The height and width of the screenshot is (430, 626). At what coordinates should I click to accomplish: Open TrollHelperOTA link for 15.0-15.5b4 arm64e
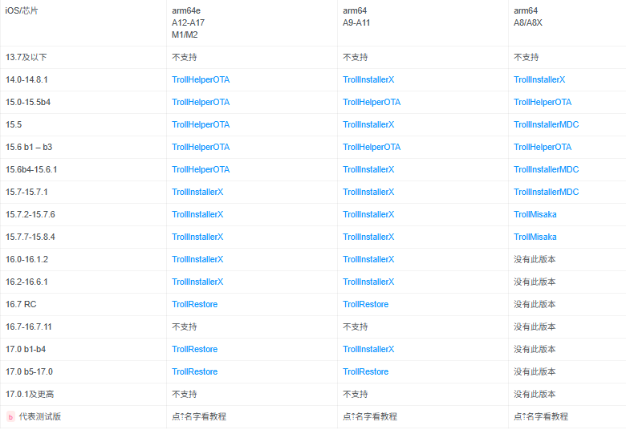(201, 102)
